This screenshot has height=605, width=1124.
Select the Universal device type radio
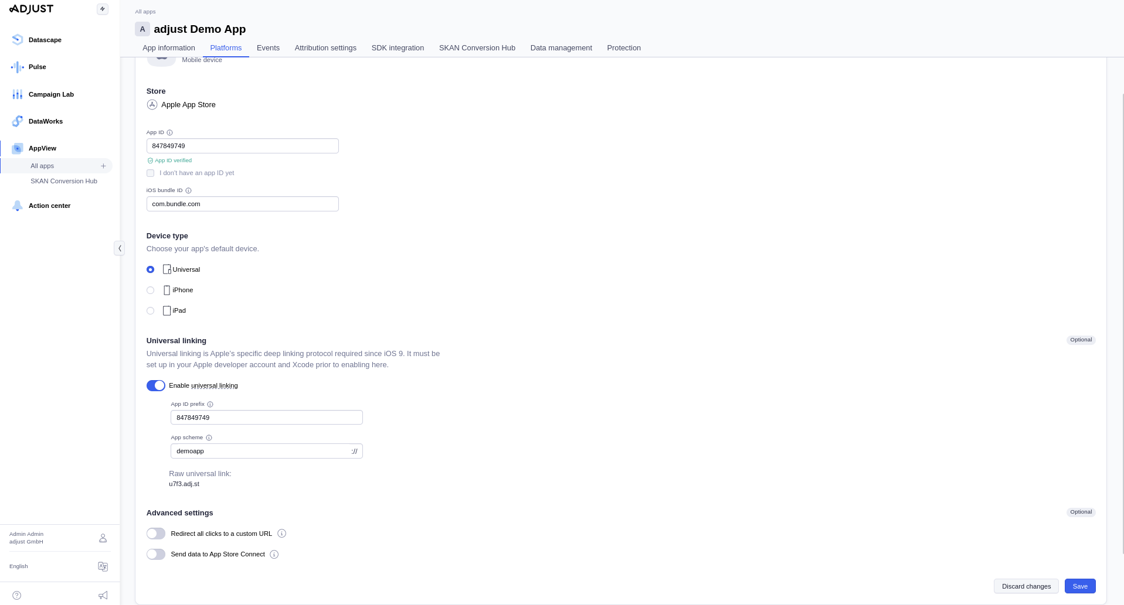tap(151, 269)
